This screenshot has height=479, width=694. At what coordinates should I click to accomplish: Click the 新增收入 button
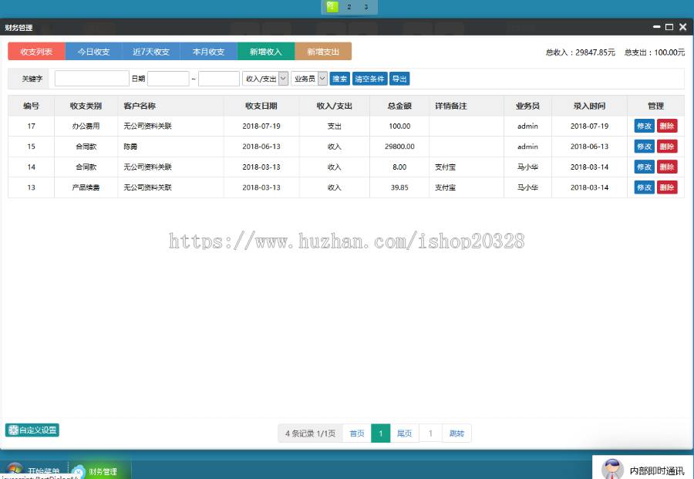click(266, 51)
